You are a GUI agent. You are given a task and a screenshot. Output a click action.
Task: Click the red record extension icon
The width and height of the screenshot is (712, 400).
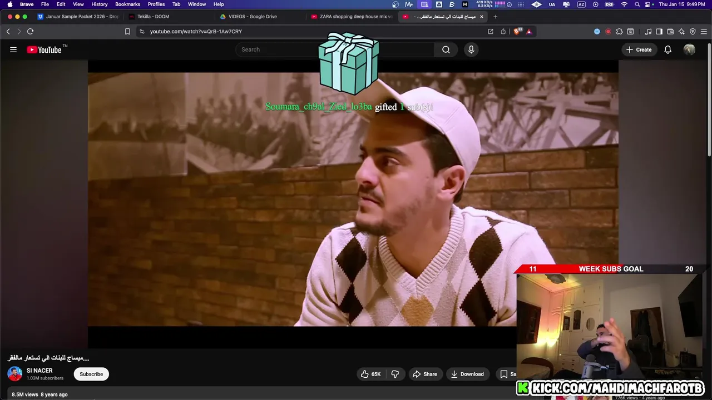608,32
